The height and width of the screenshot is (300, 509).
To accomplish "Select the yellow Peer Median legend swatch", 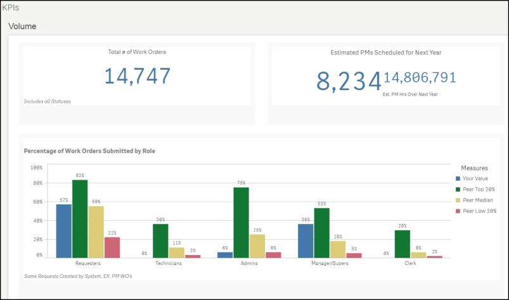I will coord(458,200).
